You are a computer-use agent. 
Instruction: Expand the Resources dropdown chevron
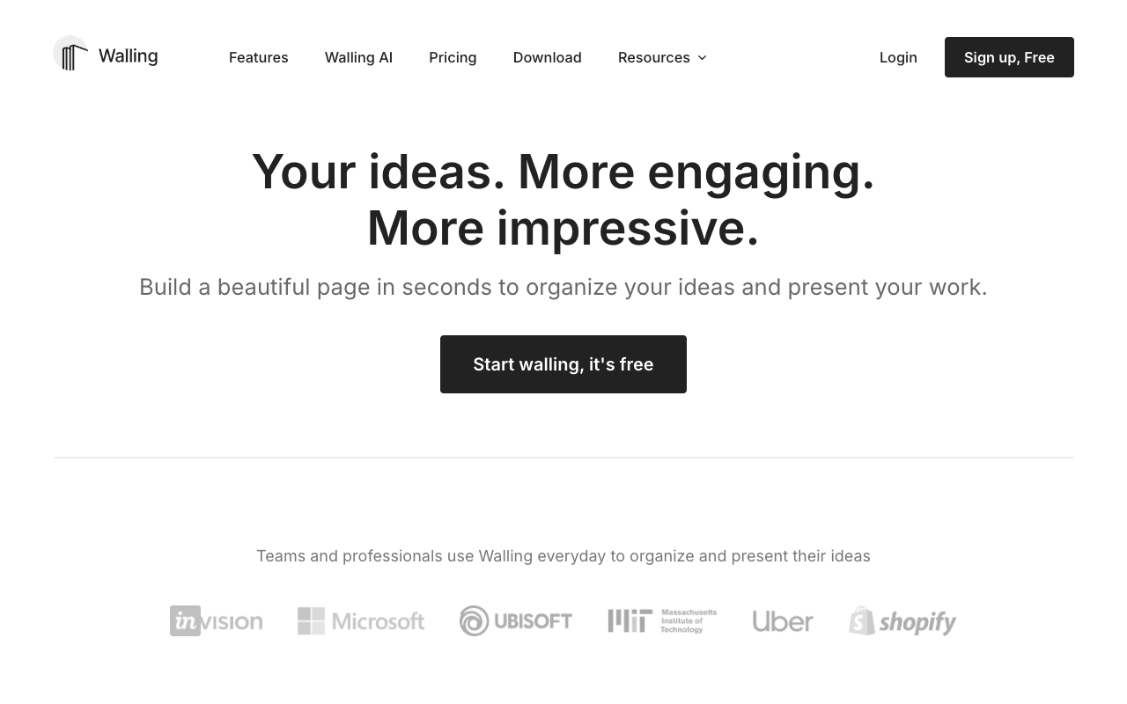click(x=702, y=58)
